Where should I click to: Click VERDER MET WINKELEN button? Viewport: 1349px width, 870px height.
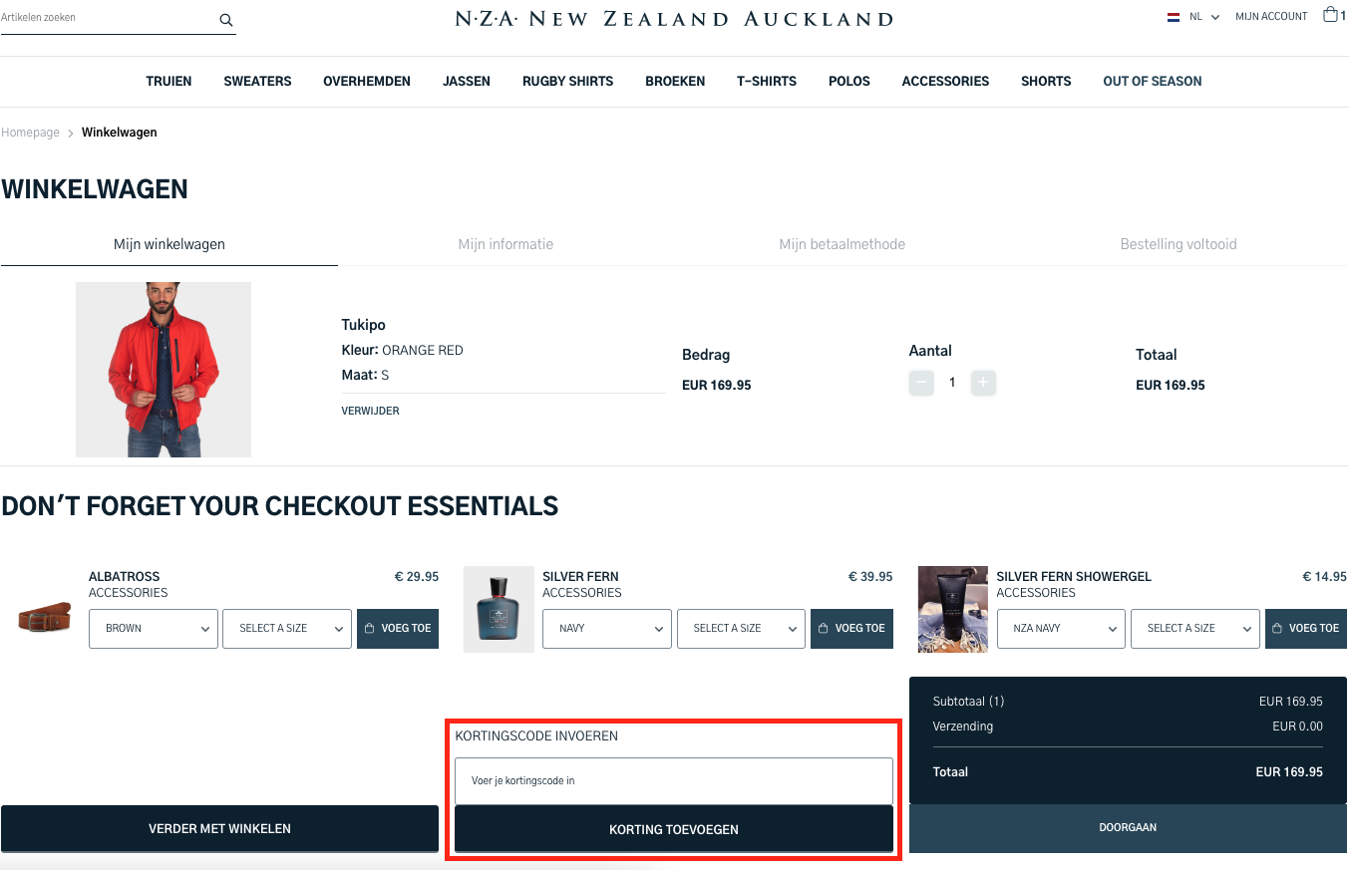coord(219,829)
